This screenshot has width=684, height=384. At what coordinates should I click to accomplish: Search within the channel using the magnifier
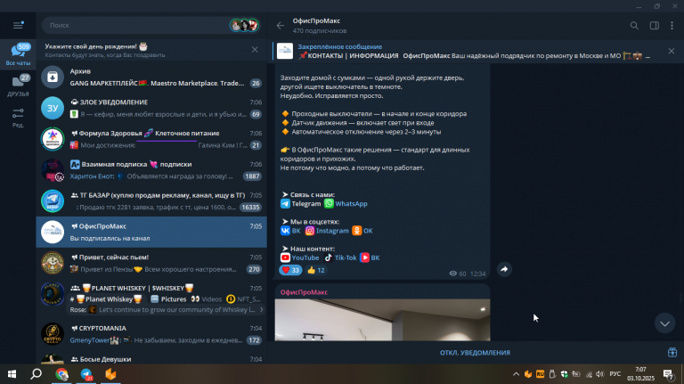pos(634,26)
